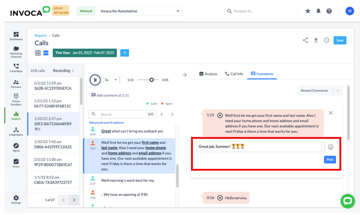Go to previous search result
This screenshot has width=360, height=215.
(x=162, y=114)
